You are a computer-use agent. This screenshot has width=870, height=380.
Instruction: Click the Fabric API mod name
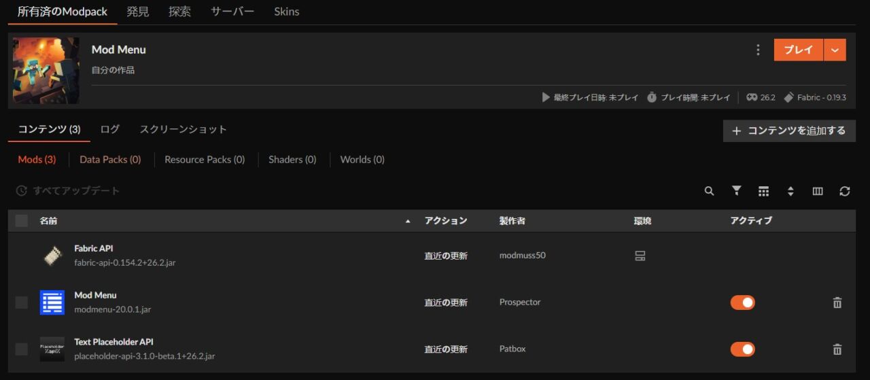pos(94,249)
